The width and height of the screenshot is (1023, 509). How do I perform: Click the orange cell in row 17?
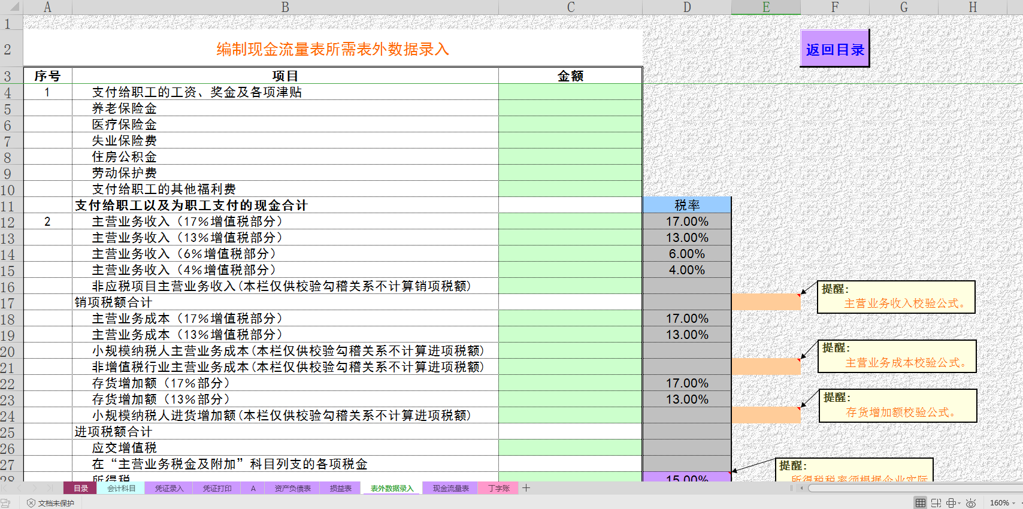click(766, 302)
